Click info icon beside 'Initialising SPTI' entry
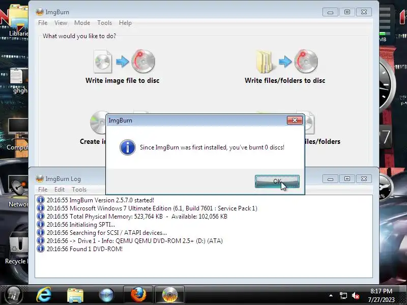 41,224
